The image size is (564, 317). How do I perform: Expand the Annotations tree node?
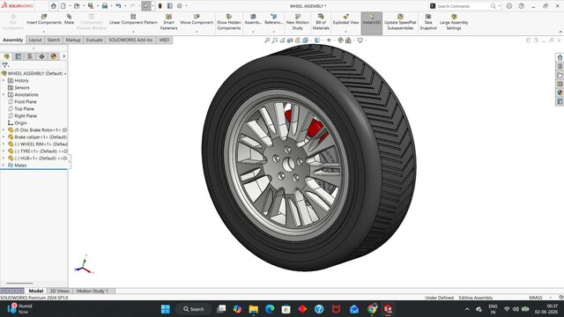4,94
